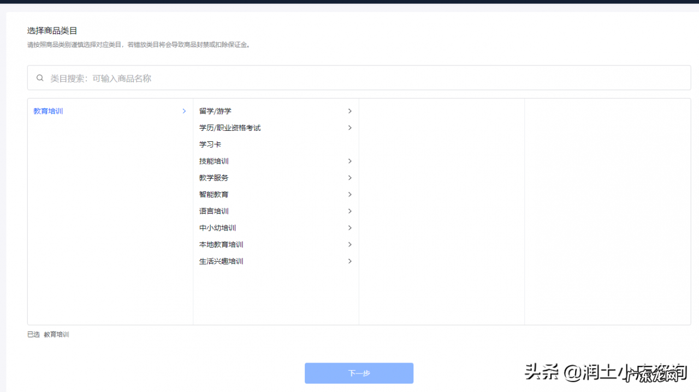
Task: Expand the 教学服务 category chevron
Action: pyautogui.click(x=350, y=177)
